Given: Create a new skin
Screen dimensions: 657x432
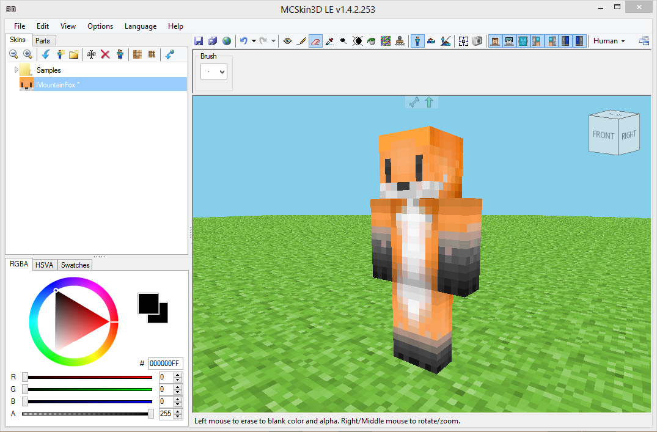Looking at the screenshot, I should (x=61, y=54).
